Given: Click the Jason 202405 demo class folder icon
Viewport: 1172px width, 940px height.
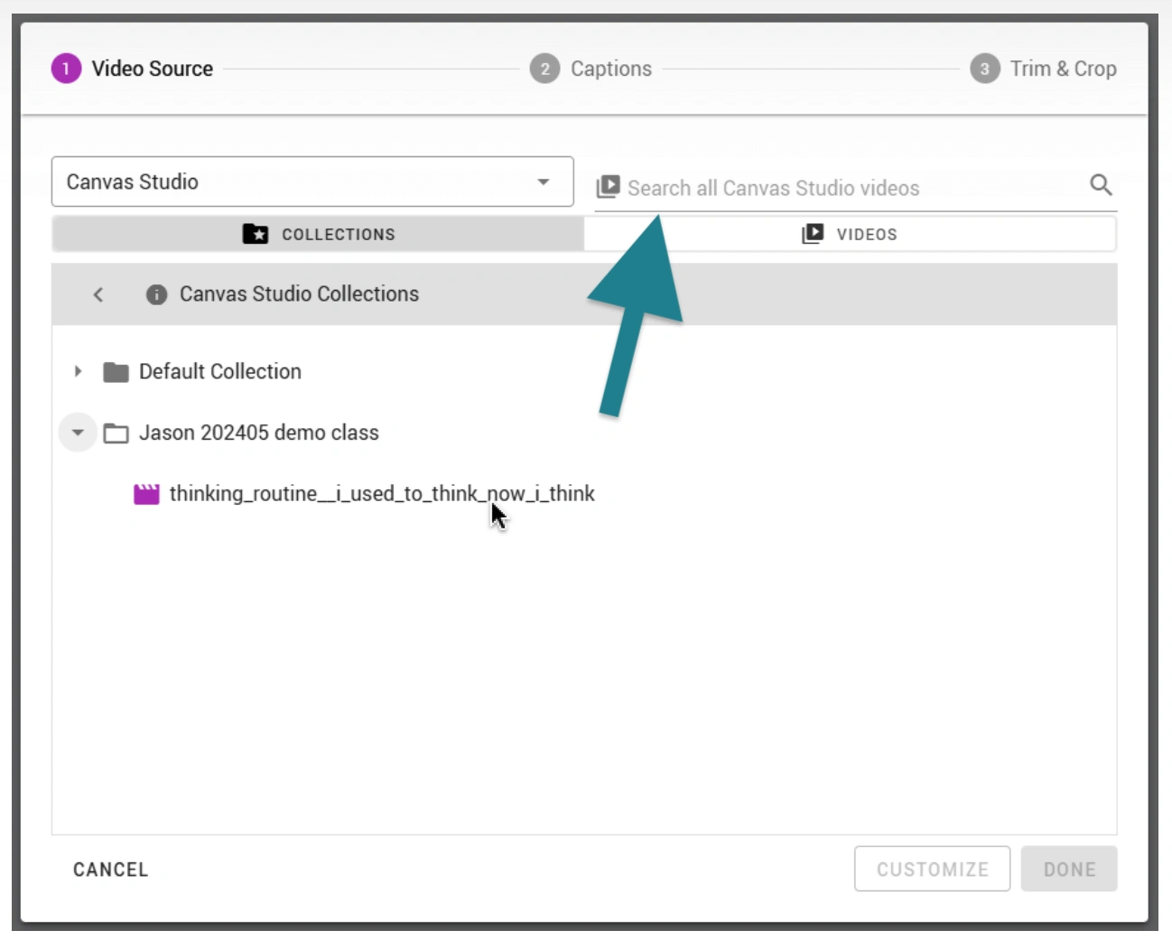Looking at the screenshot, I should [x=116, y=433].
